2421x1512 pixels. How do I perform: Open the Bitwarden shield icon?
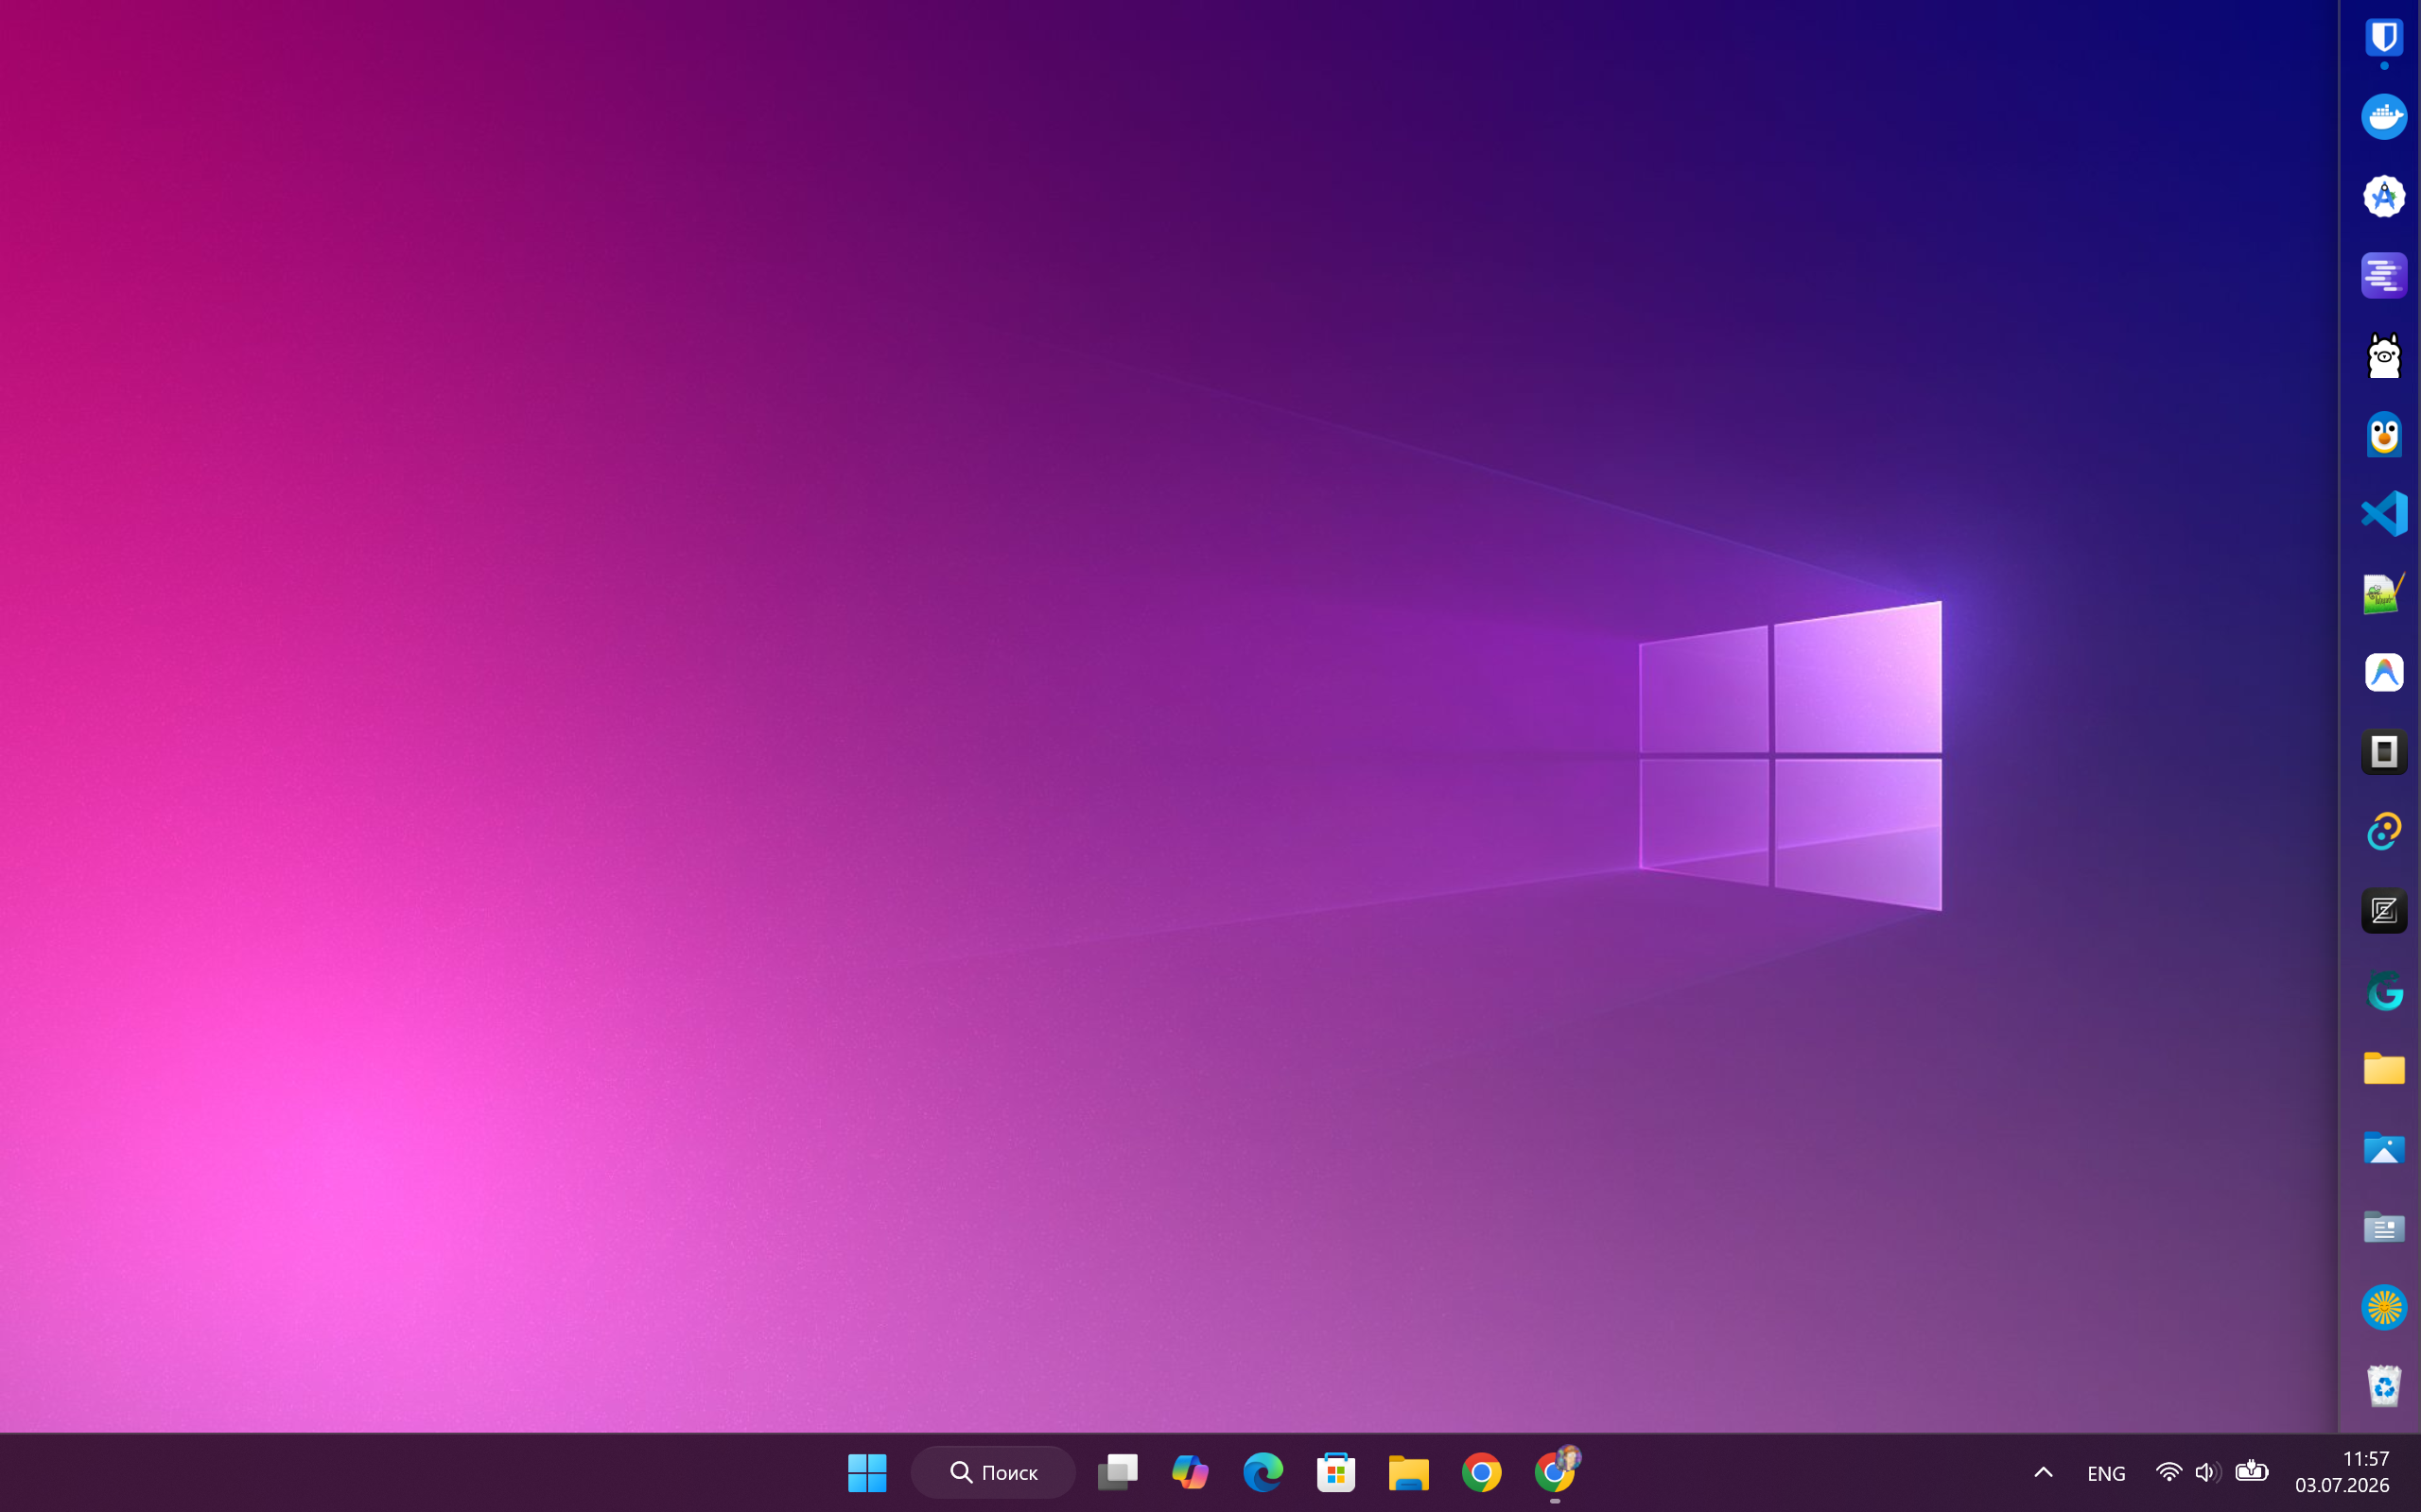2384,38
